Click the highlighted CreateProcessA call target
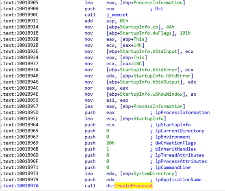This screenshot has width=225, height=191. [x=134, y=186]
